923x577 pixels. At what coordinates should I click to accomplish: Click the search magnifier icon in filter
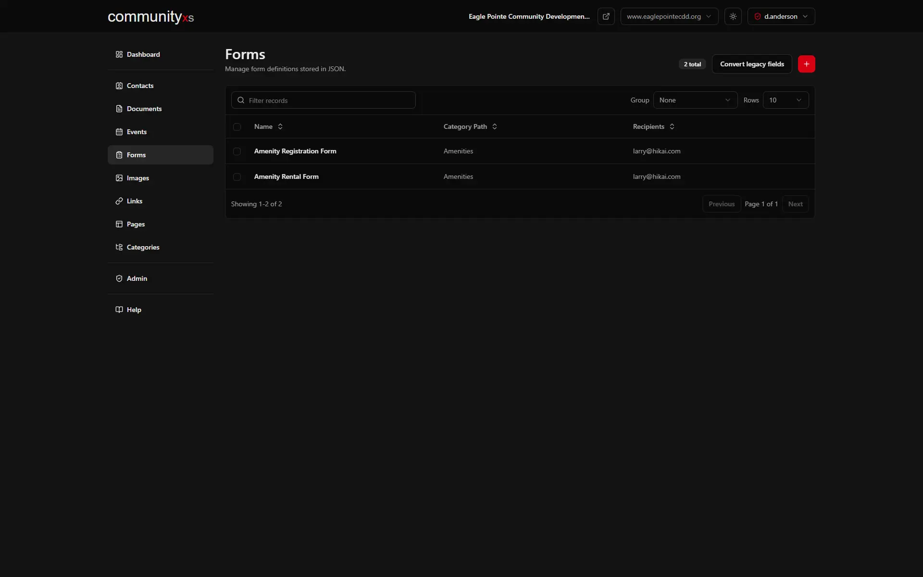(241, 100)
